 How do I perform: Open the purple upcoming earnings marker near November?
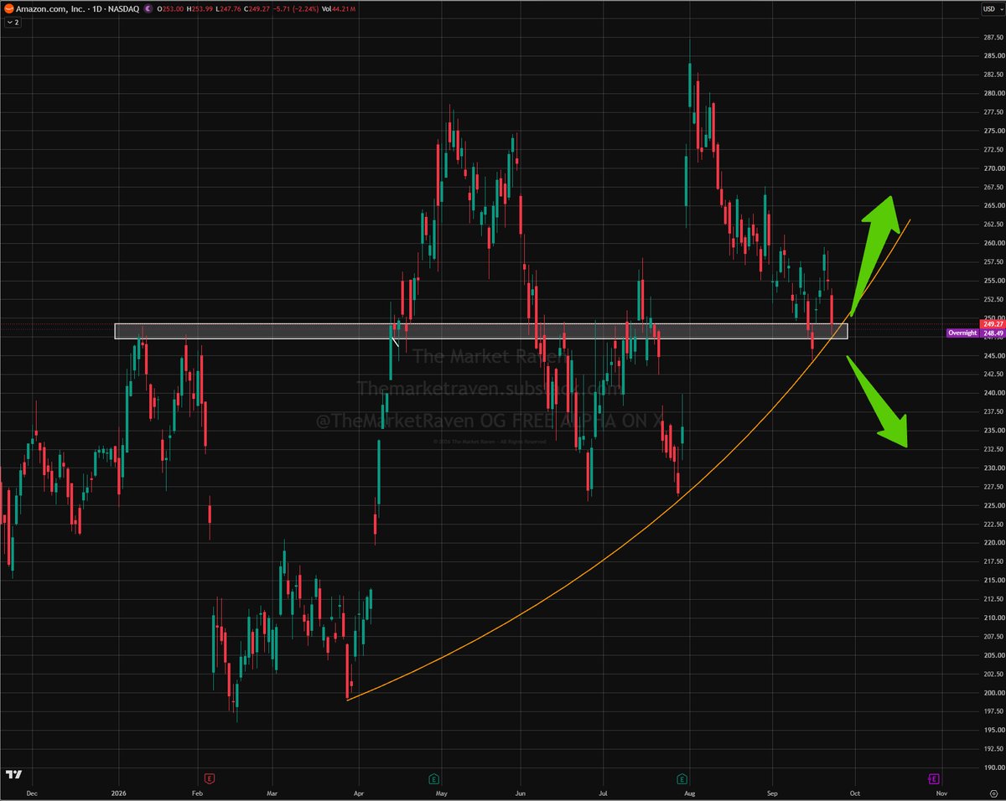coord(932,778)
